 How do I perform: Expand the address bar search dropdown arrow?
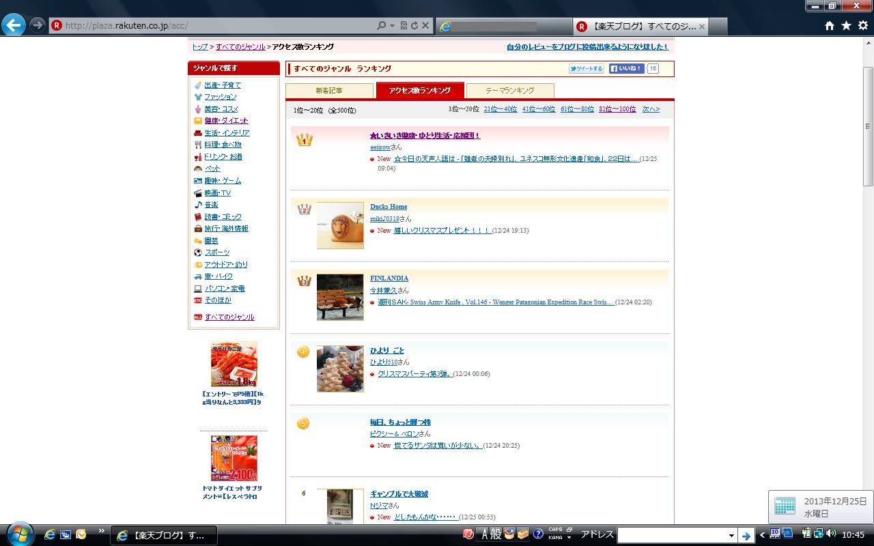tap(393, 25)
